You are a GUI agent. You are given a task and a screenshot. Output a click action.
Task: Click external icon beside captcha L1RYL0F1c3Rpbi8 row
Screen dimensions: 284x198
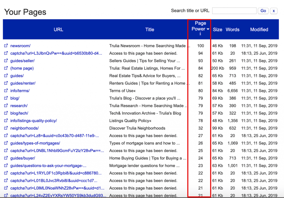6,173
